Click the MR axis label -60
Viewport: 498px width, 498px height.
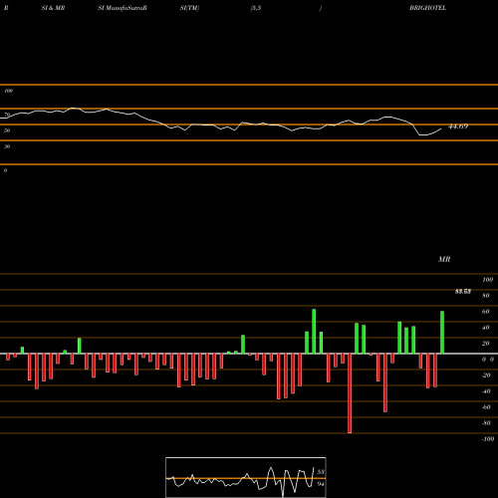click(486, 407)
